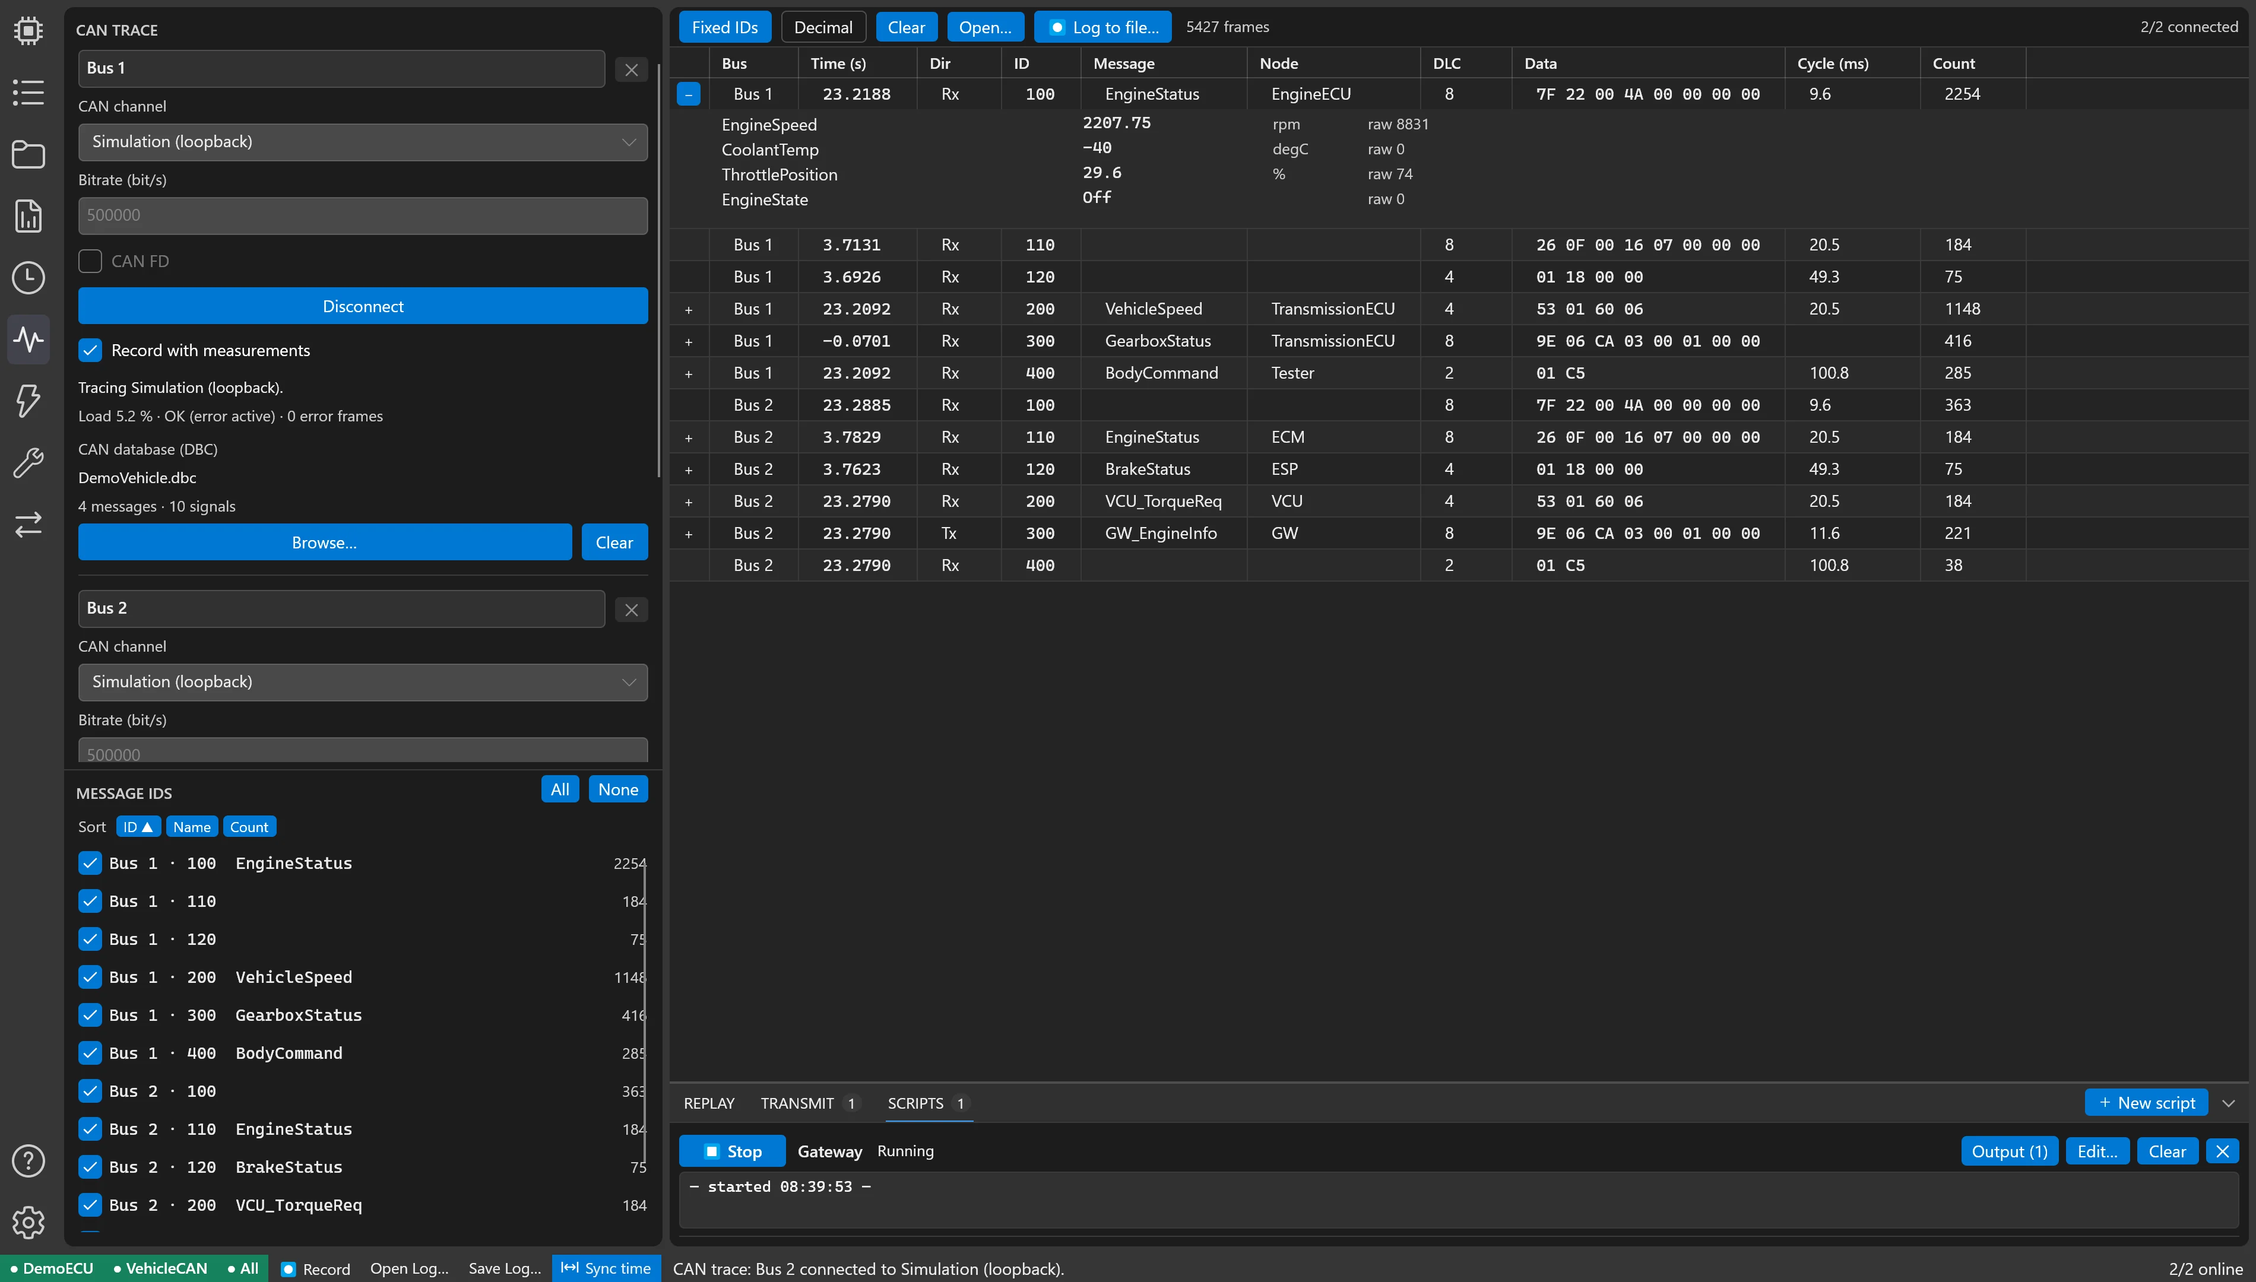Switch to the REPLAY tab
This screenshot has height=1282, width=2256.
coord(709,1103)
